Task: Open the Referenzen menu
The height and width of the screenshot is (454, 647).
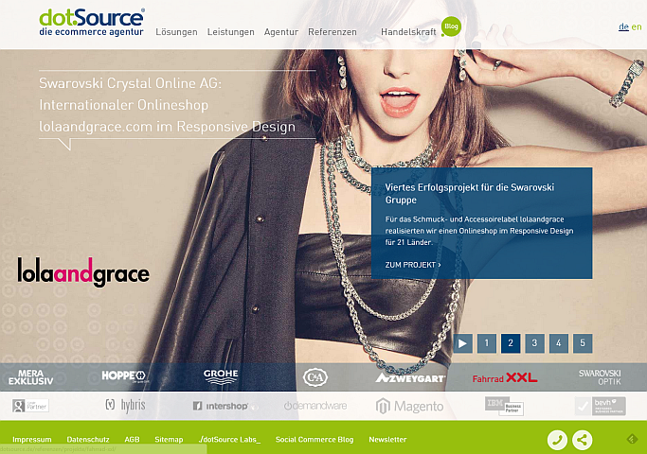Action: point(332,32)
